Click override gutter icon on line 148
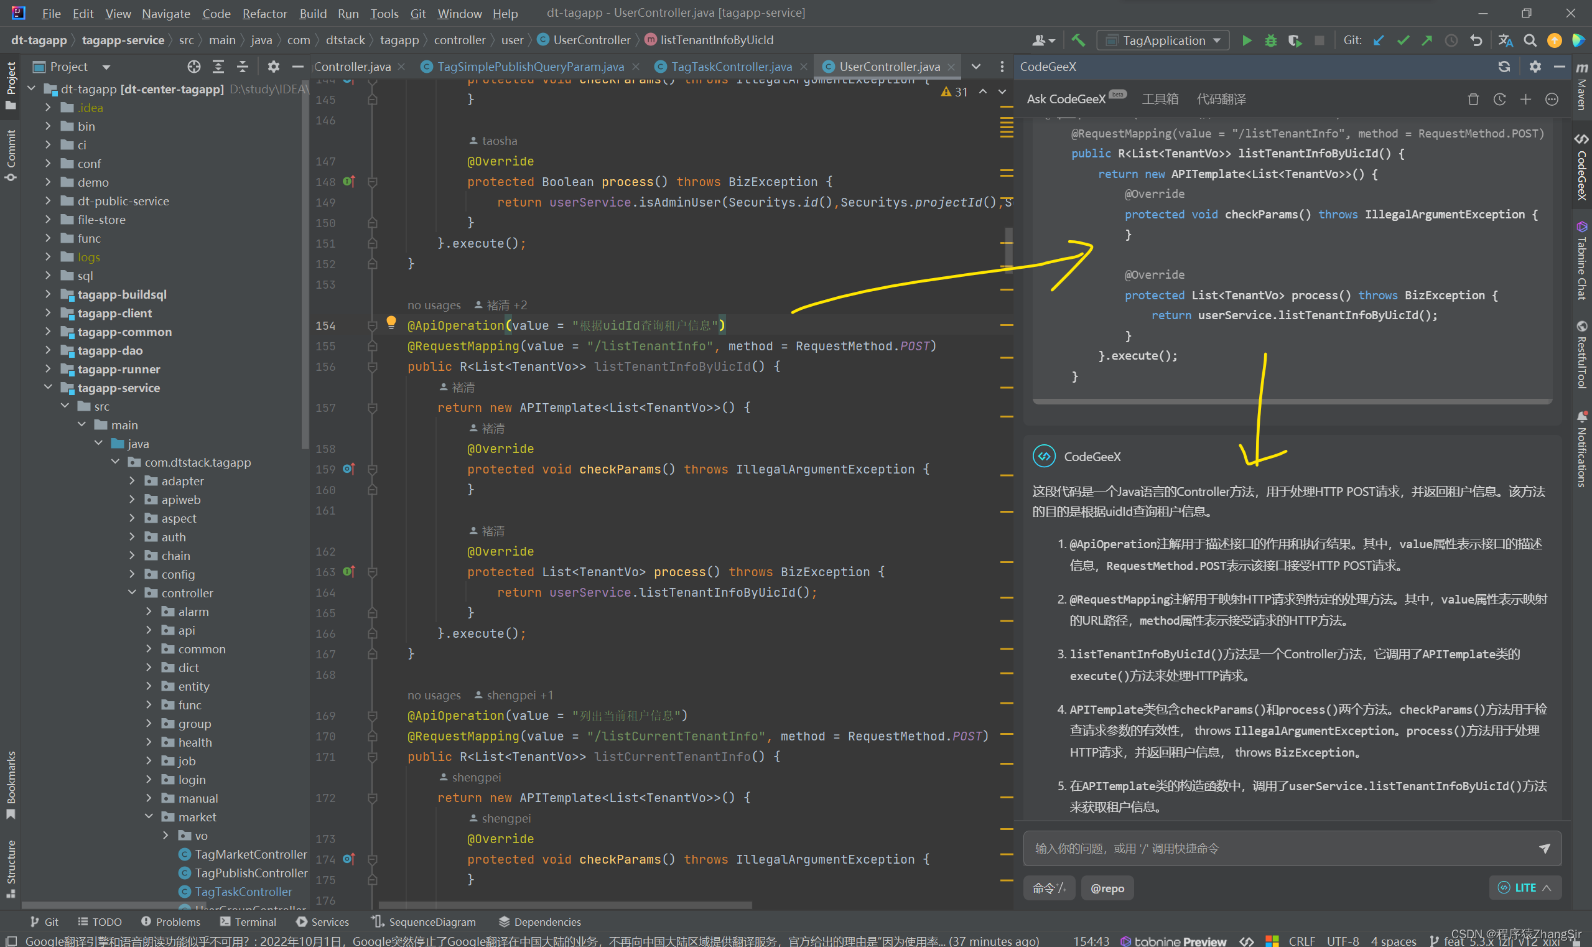The height and width of the screenshot is (947, 1592). point(348,181)
